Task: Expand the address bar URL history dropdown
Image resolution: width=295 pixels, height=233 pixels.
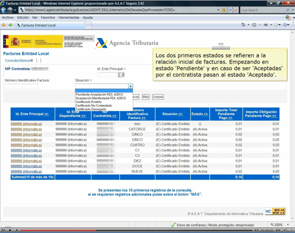Action: (x=218, y=10)
